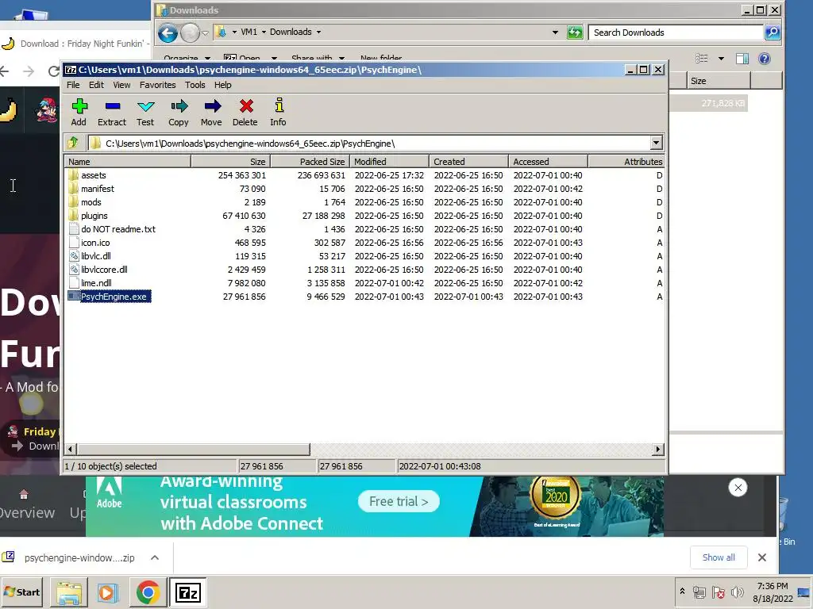The image size is (813, 609).
Task: Sort by the Accessed column header
Action: click(x=548, y=162)
